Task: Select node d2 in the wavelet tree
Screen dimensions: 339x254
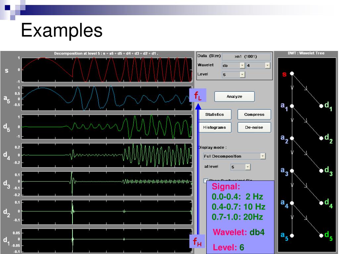Action: coord(321,138)
